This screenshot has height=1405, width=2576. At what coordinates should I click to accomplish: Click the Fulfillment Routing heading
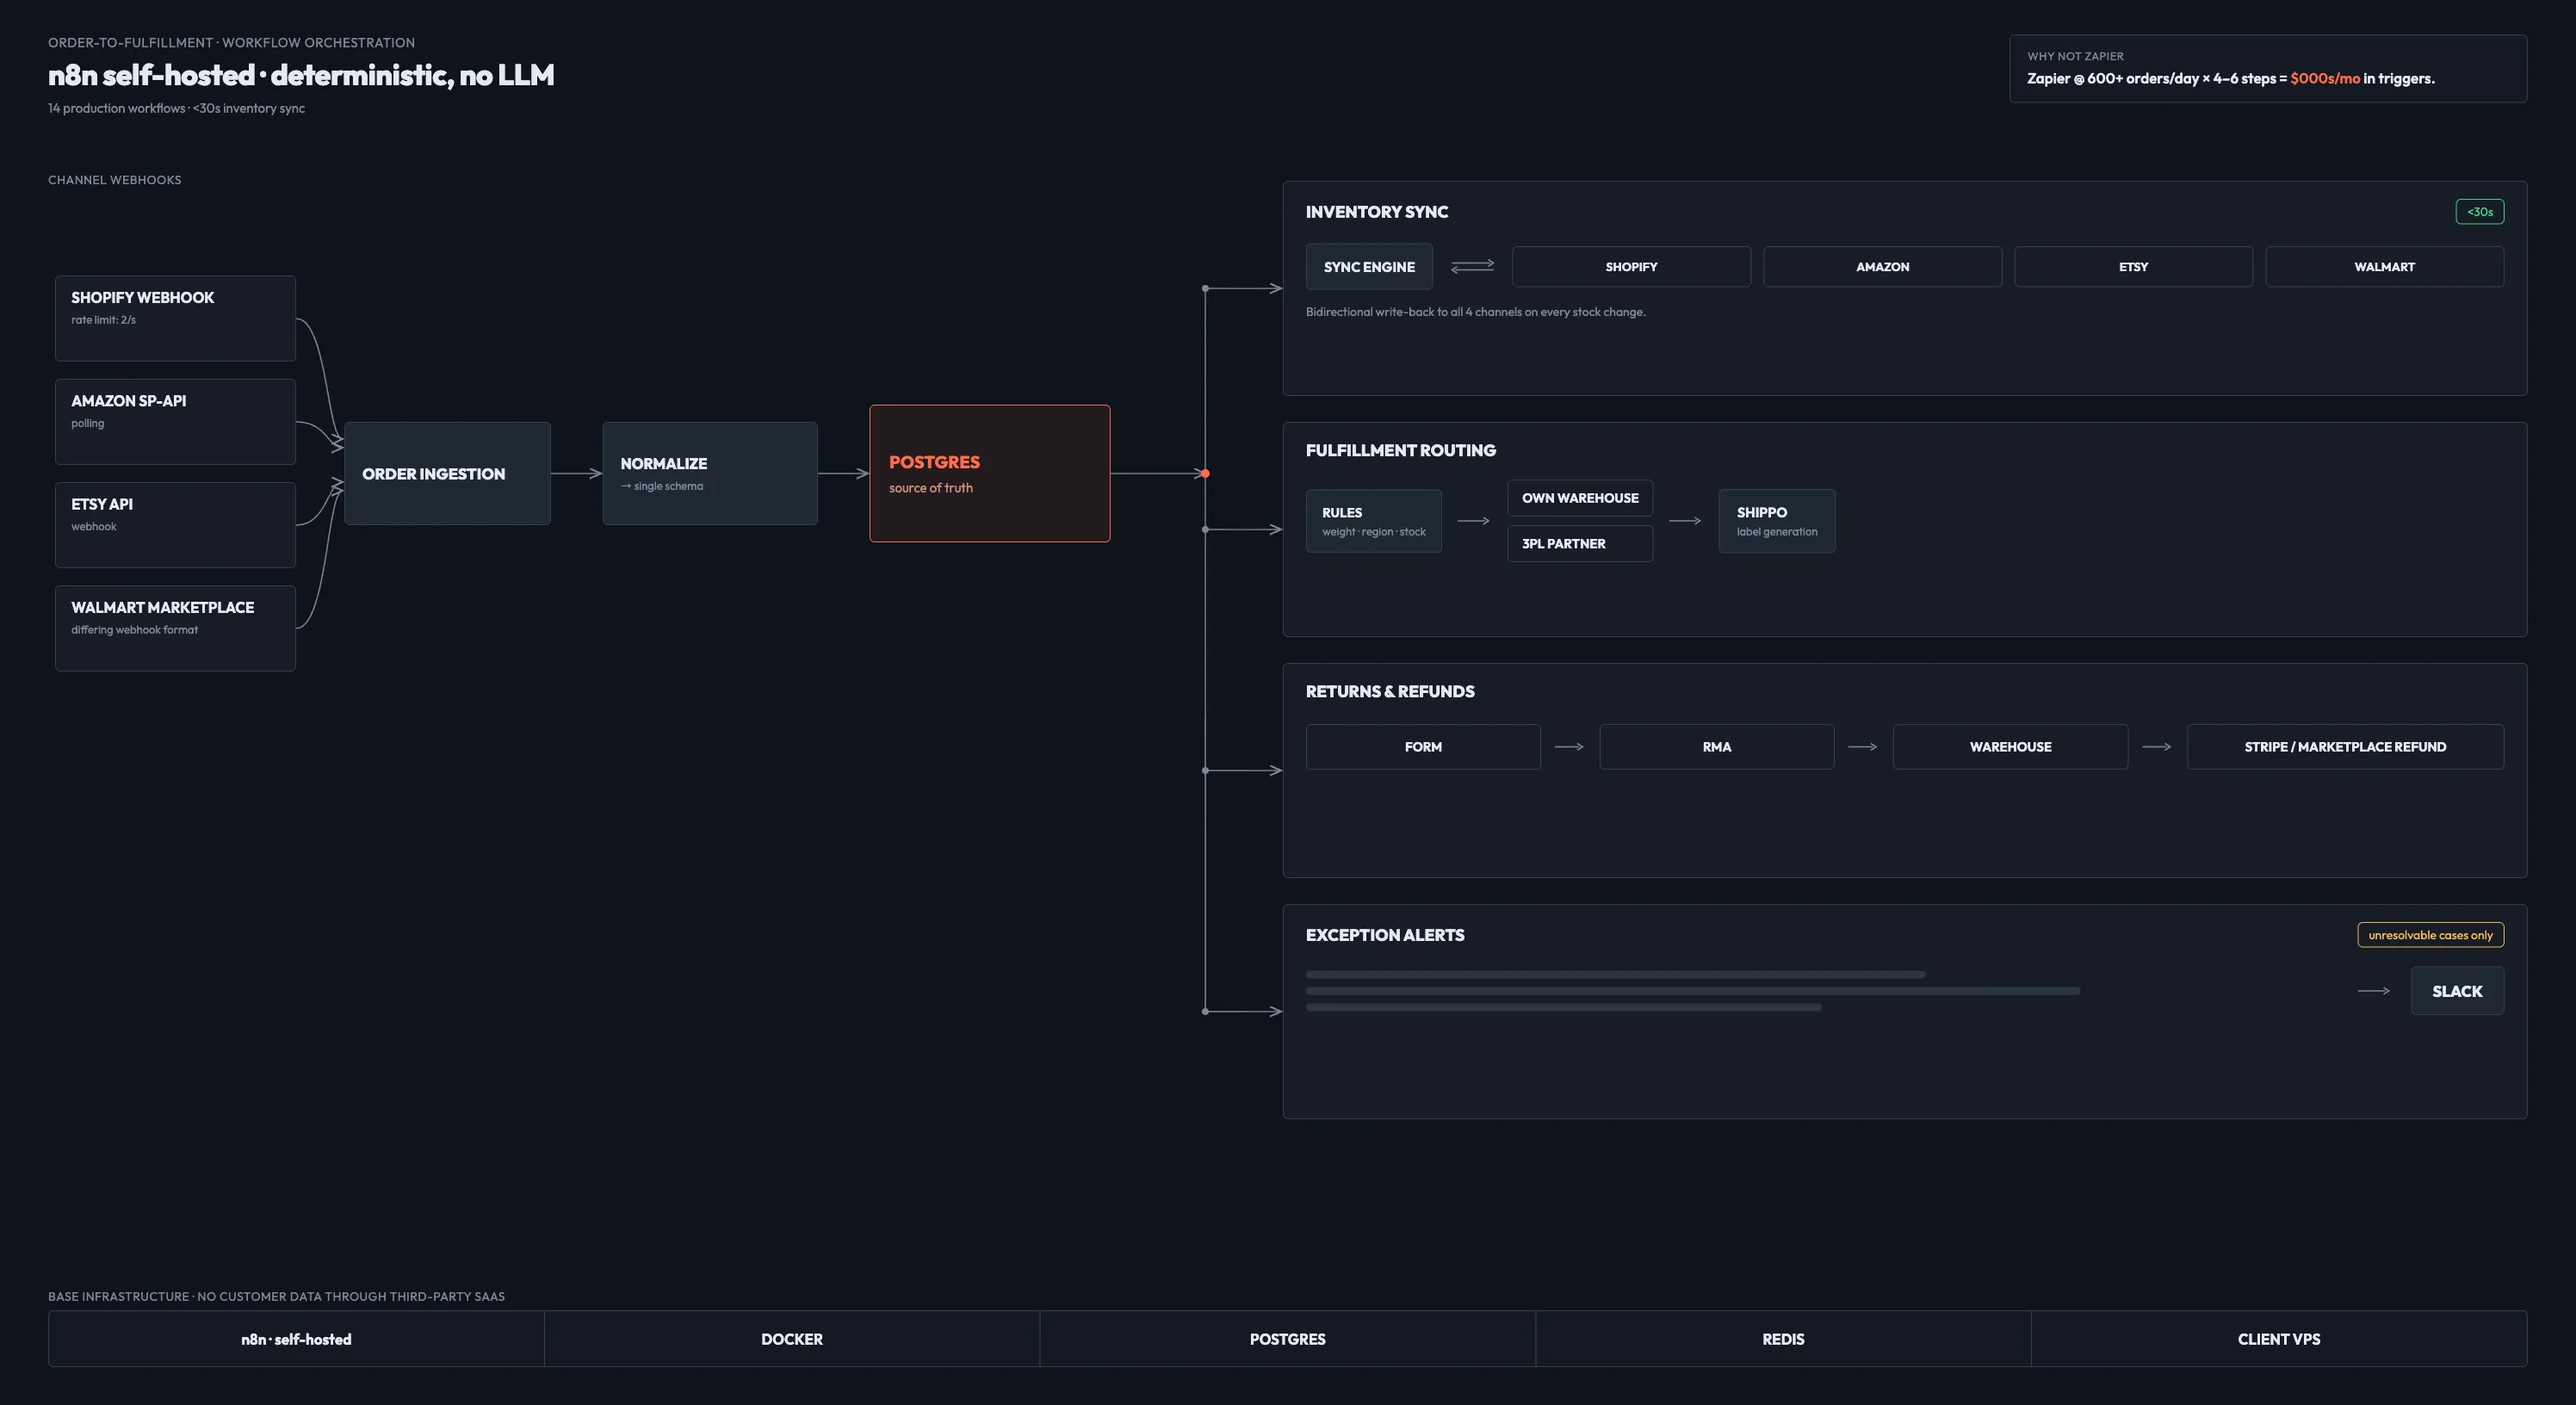pos(1400,451)
